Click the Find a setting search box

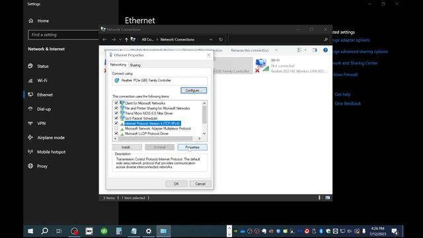(x=63, y=35)
